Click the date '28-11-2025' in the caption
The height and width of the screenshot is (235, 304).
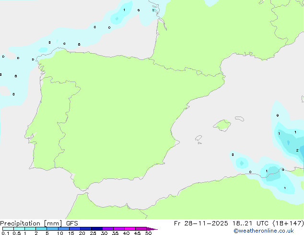click(x=206, y=223)
